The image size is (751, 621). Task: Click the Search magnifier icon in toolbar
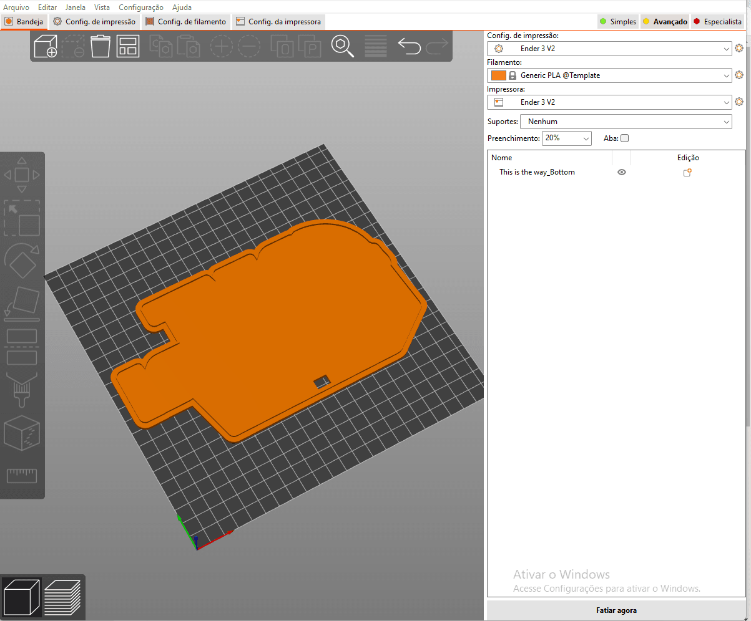coord(342,47)
